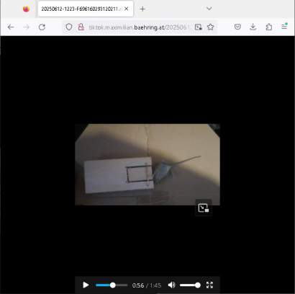
Task: Bookmark this page with star
Action: (211, 27)
